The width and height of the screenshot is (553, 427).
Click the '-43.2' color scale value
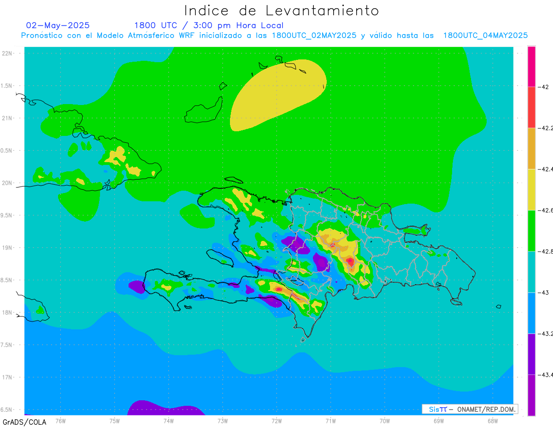coord(545,333)
